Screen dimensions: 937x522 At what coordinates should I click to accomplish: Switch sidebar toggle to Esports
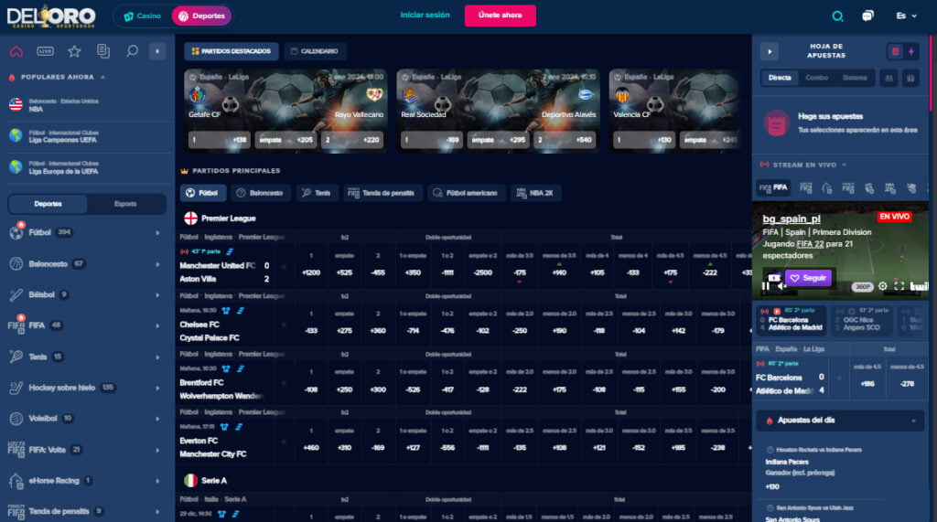click(x=125, y=204)
